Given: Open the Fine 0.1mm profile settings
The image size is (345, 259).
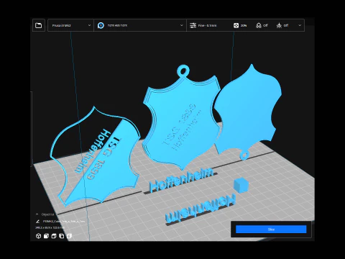Looking at the screenshot, I should click(x=203, y=25).
